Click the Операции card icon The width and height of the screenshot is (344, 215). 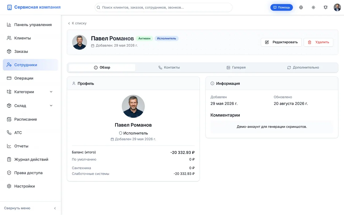pos(9,78)
